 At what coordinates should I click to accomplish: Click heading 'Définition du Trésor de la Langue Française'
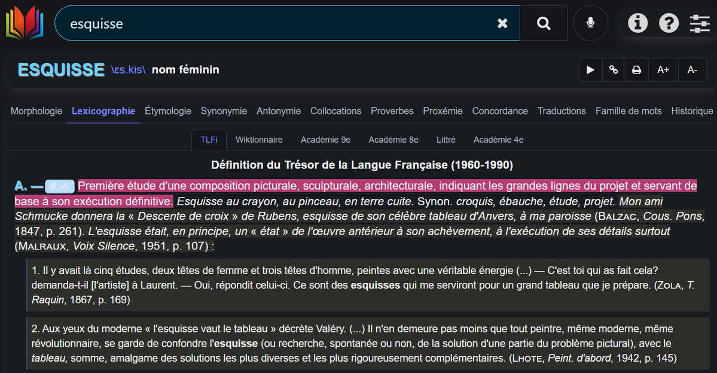point(362,165)
